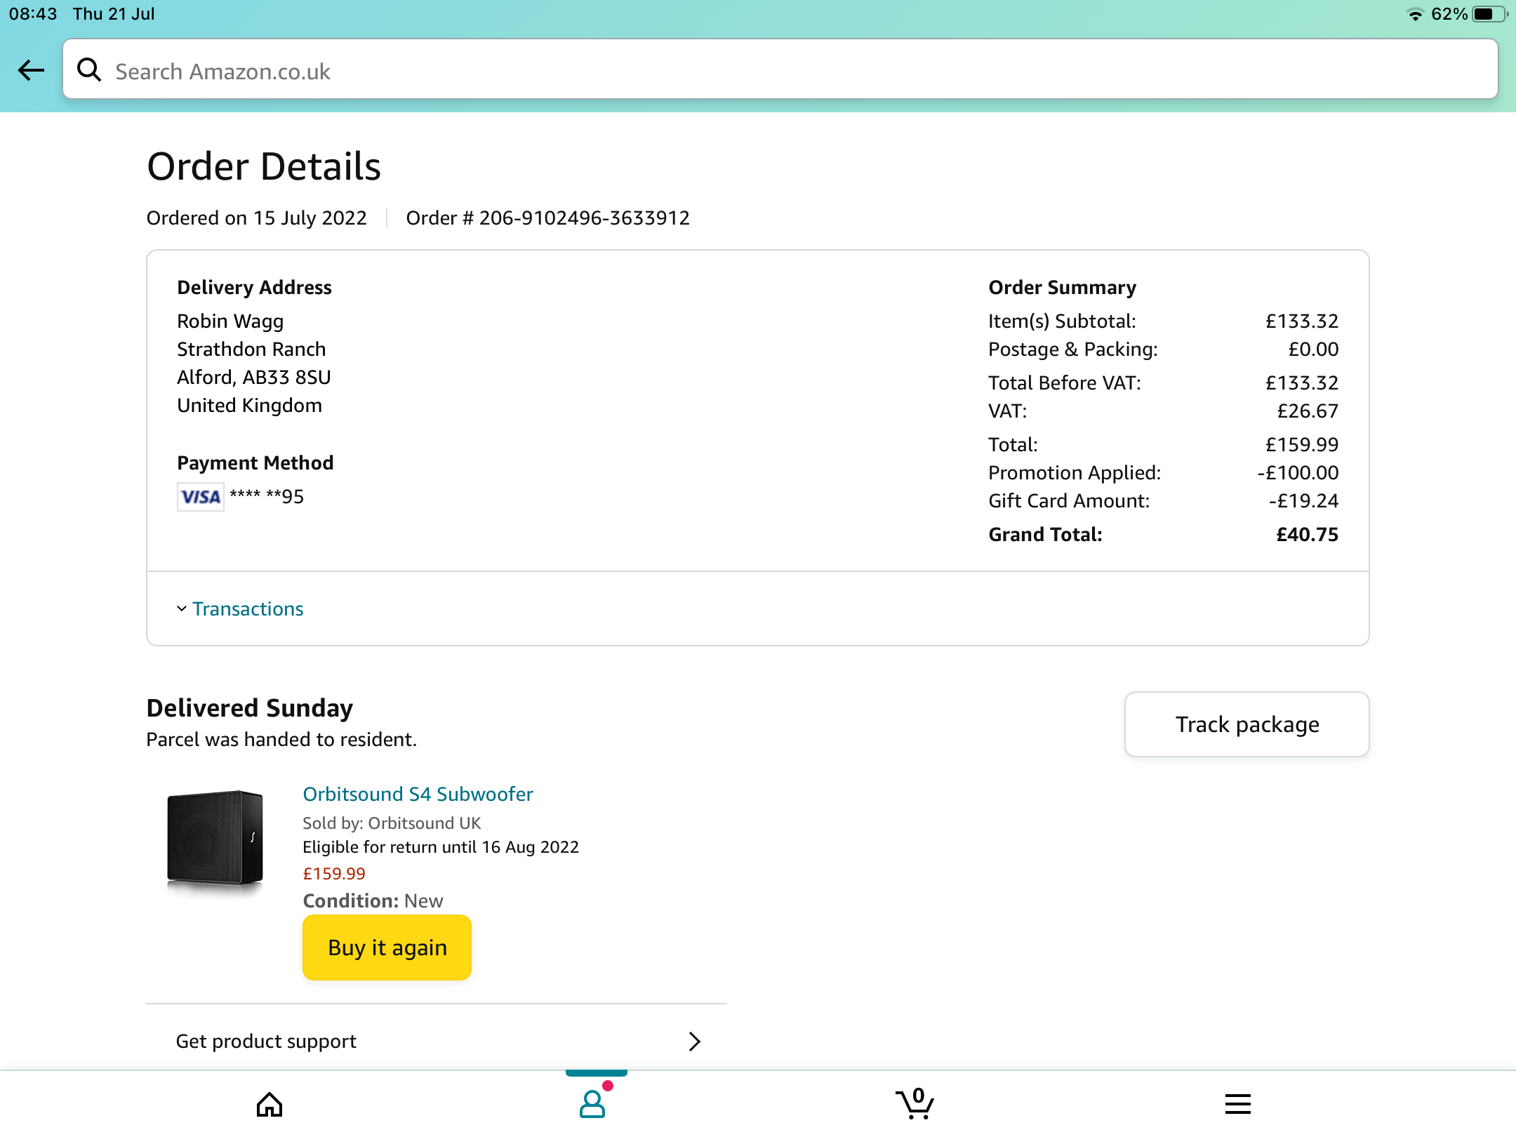Click the Buy it again button
Image resolution: width=1516 pixels, height=1137 pixels.
(x=387, y=947)
